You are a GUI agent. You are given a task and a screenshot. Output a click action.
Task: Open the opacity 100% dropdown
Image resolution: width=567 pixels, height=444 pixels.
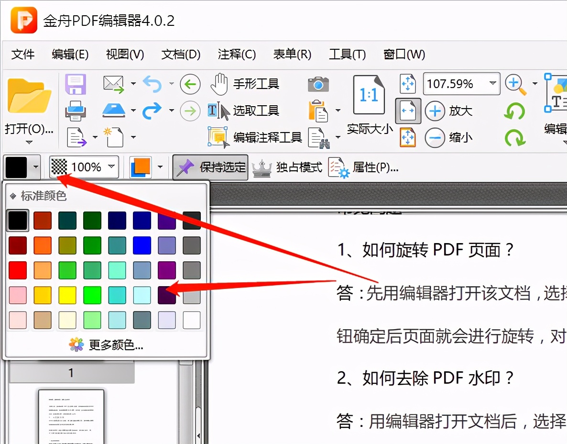111,166
